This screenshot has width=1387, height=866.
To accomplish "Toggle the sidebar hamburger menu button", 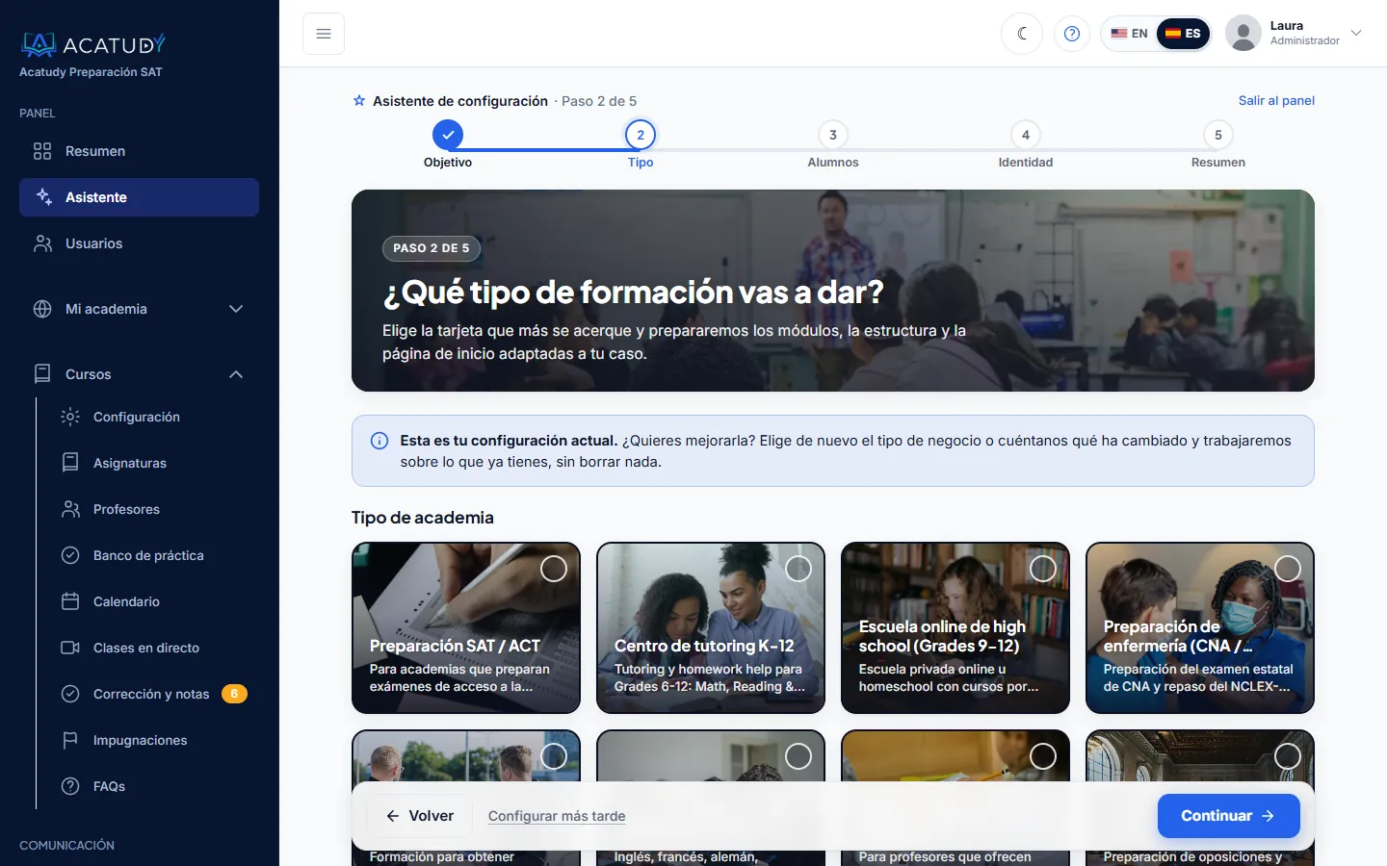I will coord(324,34).
